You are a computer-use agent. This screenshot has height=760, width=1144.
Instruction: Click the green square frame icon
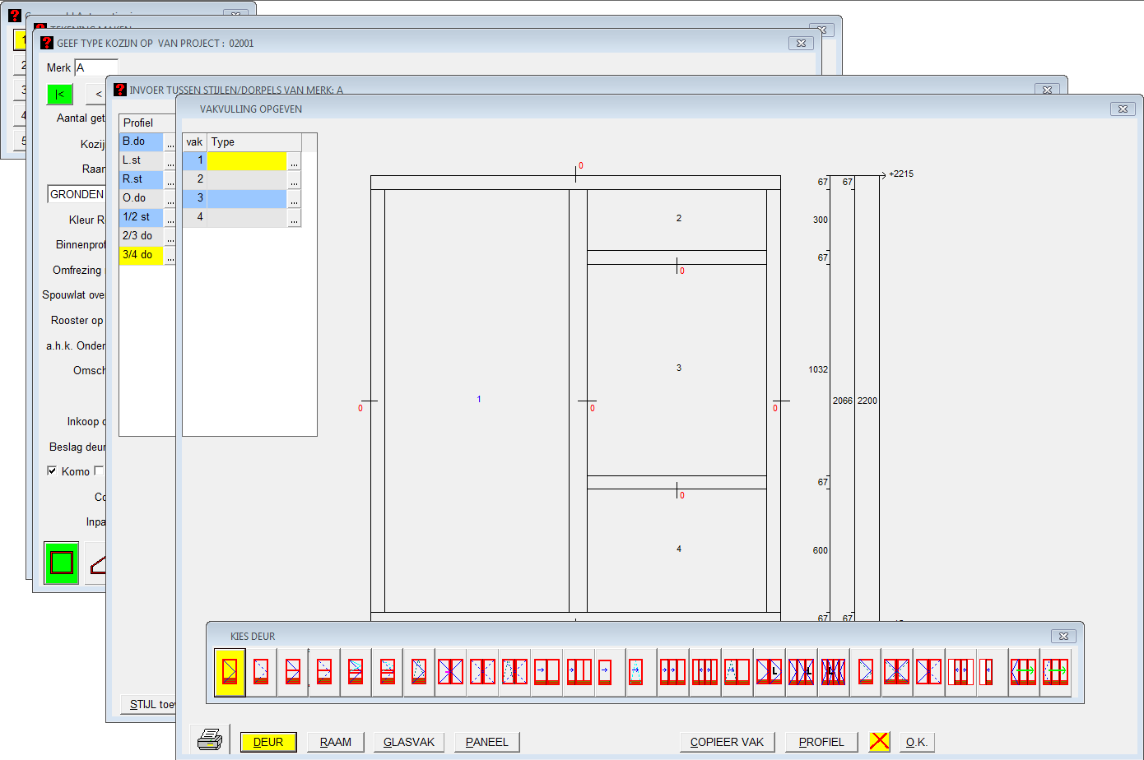62,563
